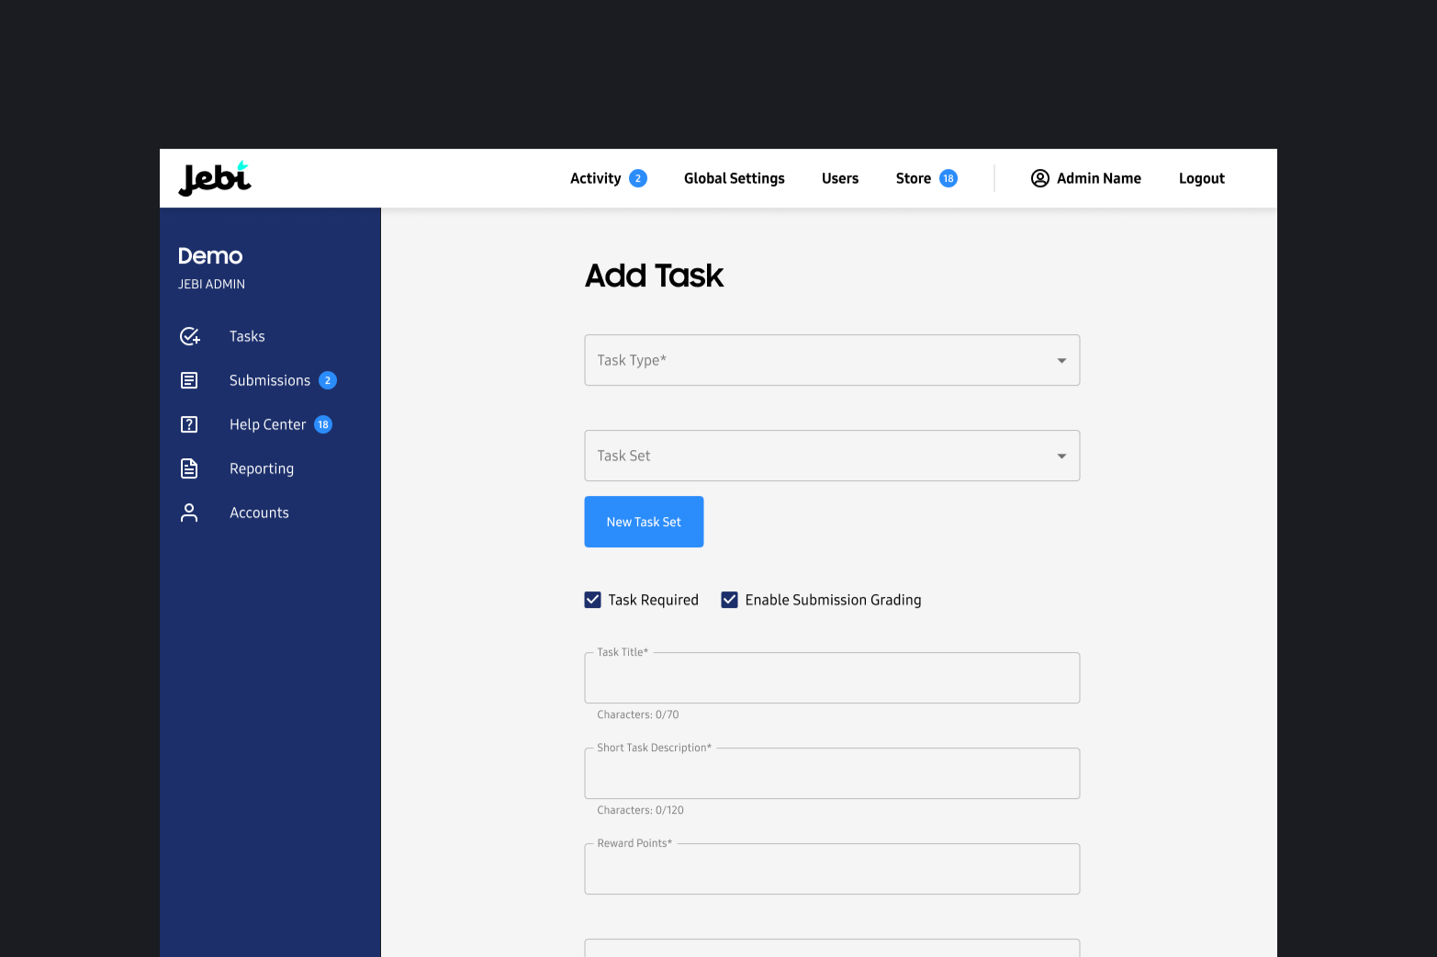Click the Reporting document icon
1437x957 pixels.
coord(189,468)
